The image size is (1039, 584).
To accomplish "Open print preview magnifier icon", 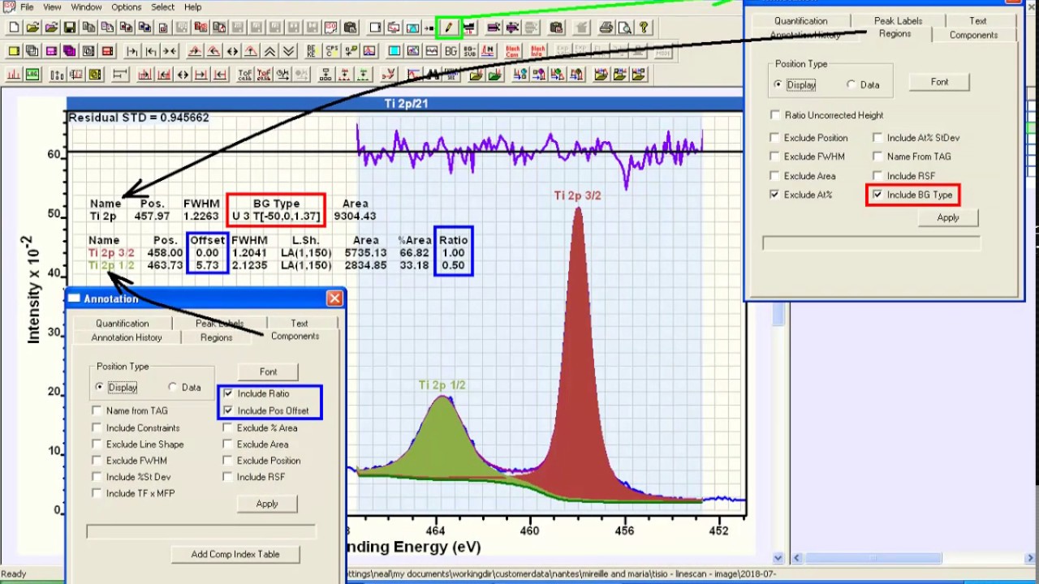I will (x=624, y=28).
